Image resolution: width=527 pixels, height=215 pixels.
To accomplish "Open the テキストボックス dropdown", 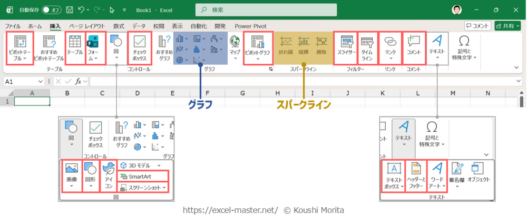I will tap(402, 187).
